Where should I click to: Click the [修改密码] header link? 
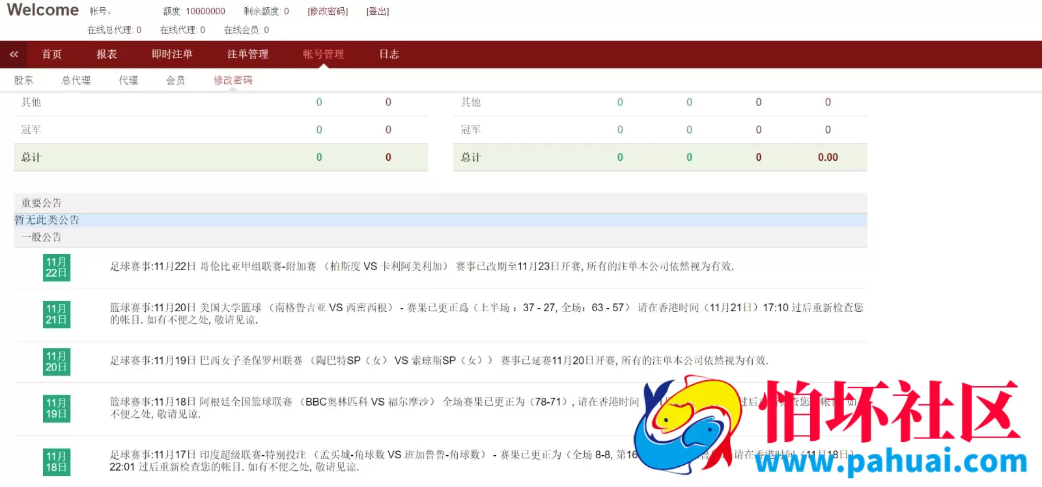[x=328, y=11]
